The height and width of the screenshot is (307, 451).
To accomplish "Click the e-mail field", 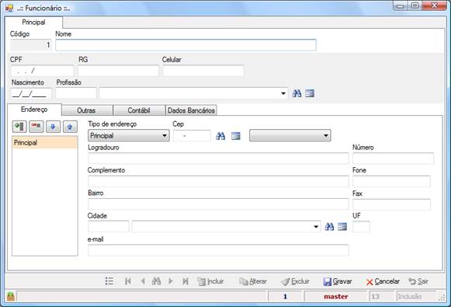I will click(218, 250).
